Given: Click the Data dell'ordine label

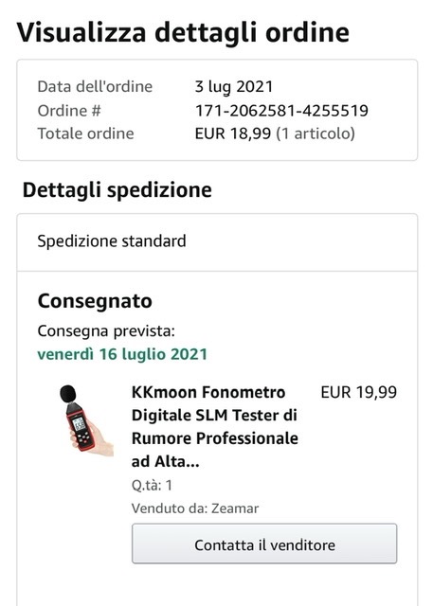Looking at the screenshot, I should (x=95, y=86).
